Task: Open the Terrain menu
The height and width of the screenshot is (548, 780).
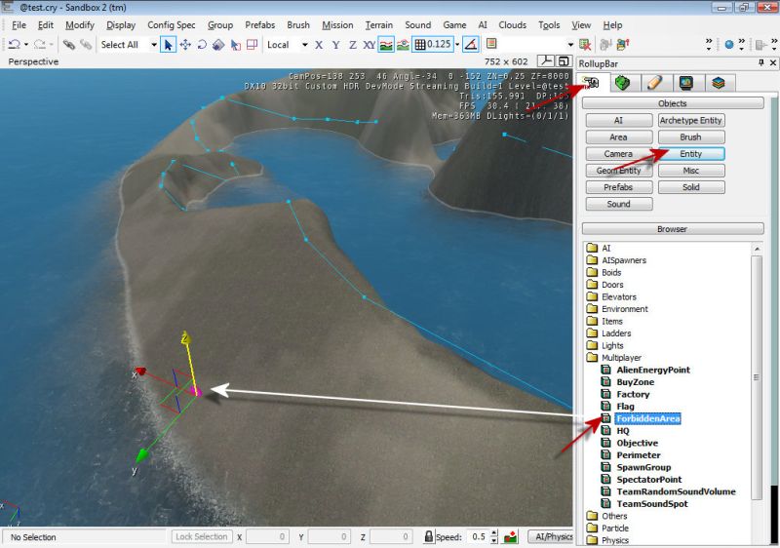Action: pyautogui.click(x=379, y=24)
